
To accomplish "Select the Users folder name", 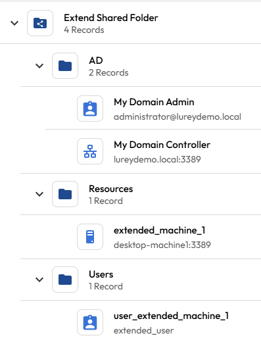I will [x=101, y=274].
